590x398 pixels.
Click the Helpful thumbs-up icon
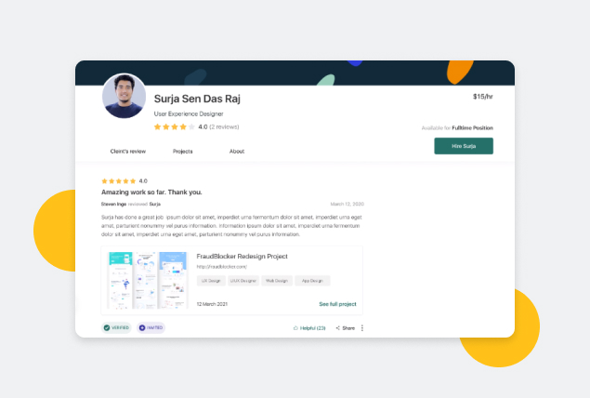(295, 328)
